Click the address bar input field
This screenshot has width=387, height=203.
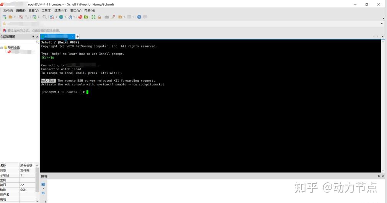point(193,24)
